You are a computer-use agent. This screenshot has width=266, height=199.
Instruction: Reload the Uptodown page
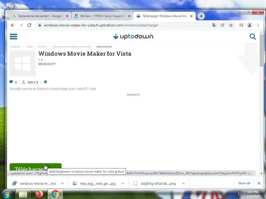29,25
